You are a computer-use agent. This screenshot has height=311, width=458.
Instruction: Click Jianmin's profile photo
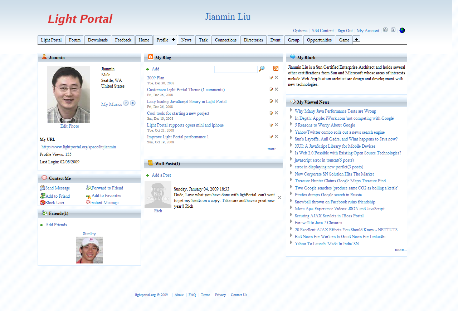pos(69,94)
